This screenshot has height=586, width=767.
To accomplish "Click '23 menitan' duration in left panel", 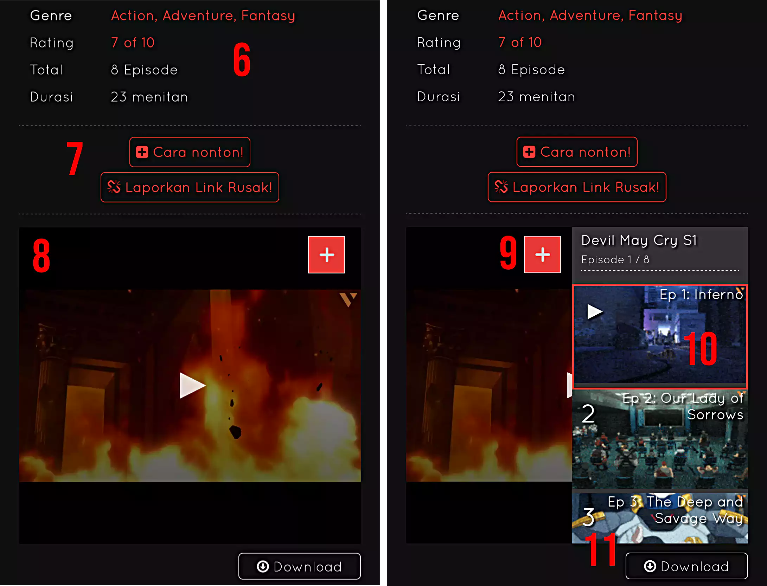I will click(x=149, y=97).
